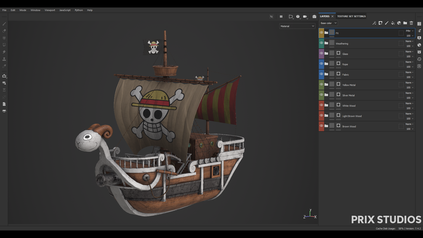Select the Silver Metal layer name
Viewport: 423px width, 238px height.
(x=348, y=95)
